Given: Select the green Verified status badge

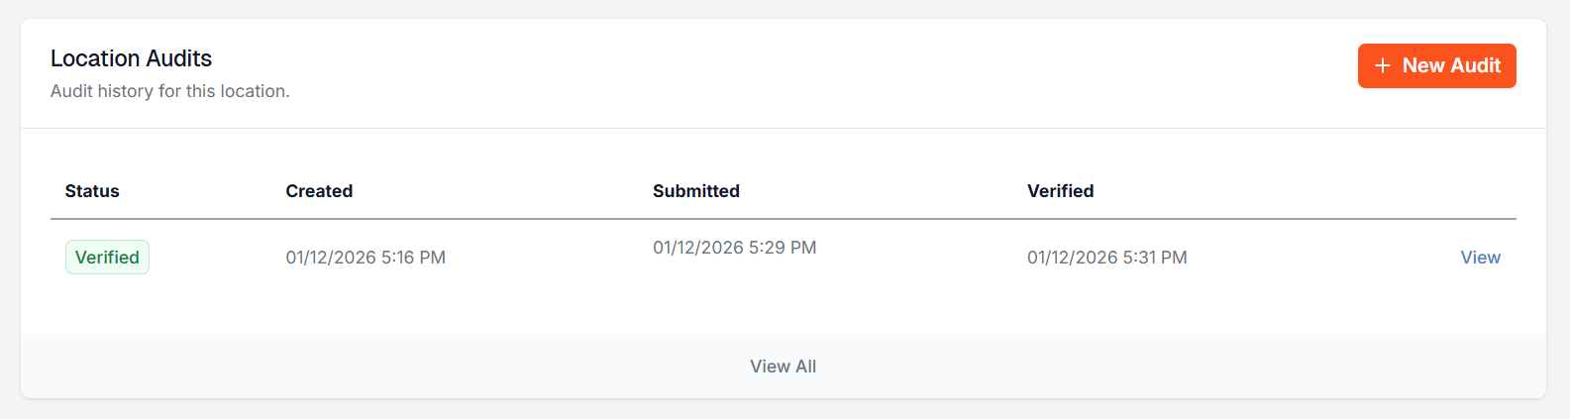Looking at the screenshot, I should click(107, 258).
